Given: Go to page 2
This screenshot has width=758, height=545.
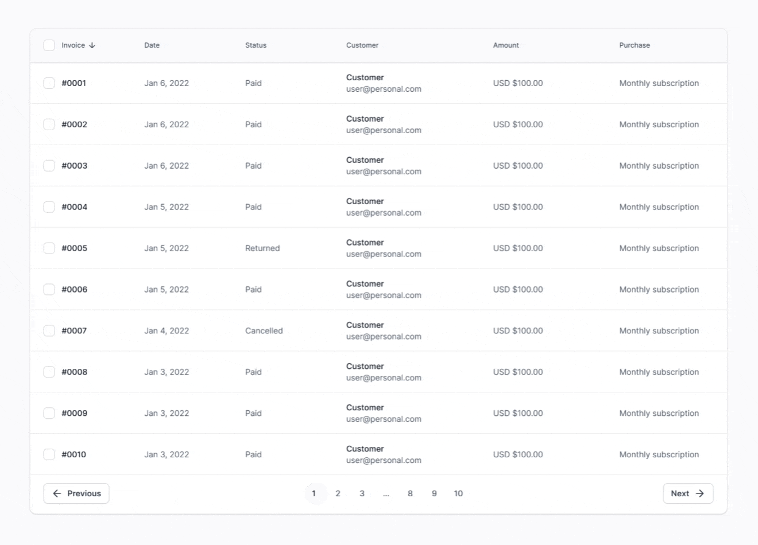Looking at the screenshot, I should click(x=338, y=493).
